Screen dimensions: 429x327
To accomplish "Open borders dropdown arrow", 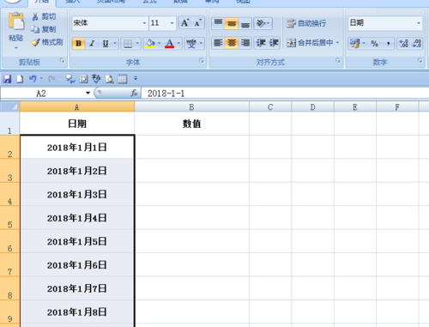I will (137, 44).
